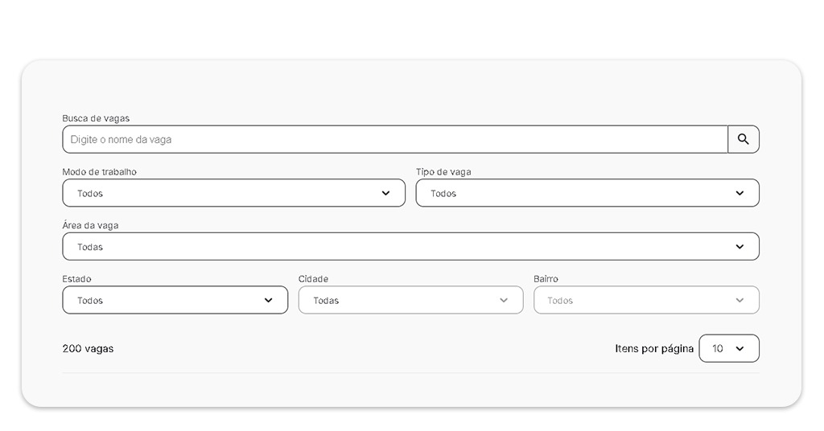
Task: Click the 200 vagas results count
Action: click(88, 349)
